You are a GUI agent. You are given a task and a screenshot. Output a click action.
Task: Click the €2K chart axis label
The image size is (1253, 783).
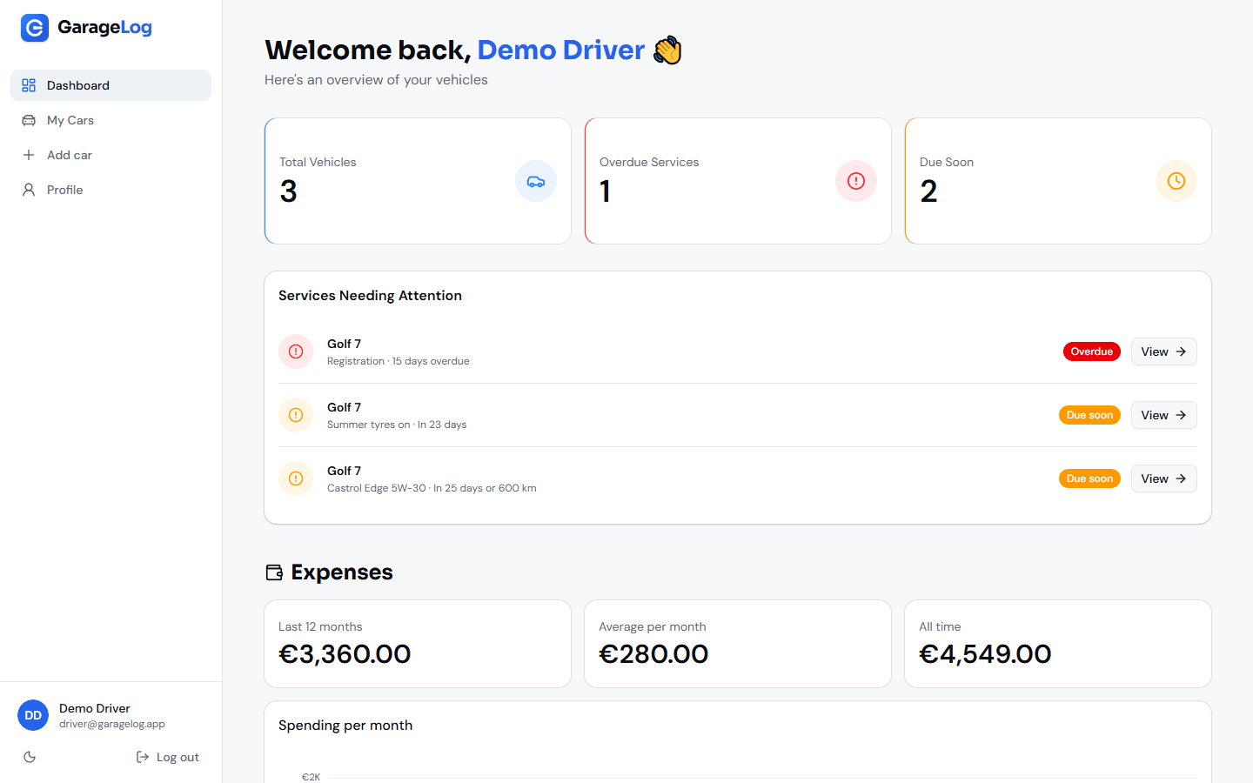[311, 777]
